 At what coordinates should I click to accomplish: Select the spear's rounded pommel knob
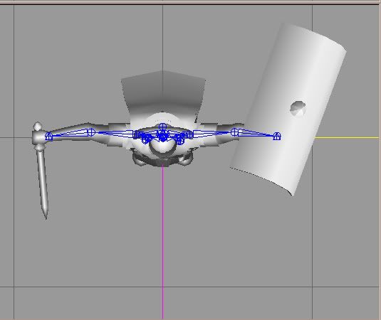pos(38,127)
